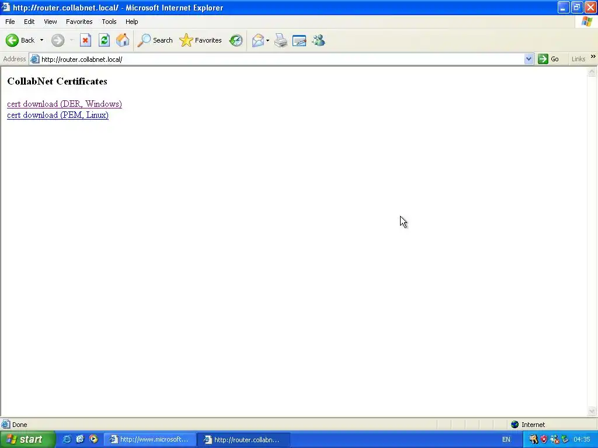Open cert download (DER, Windows) link
Screen dimensions: 598x448
[64, 104]
